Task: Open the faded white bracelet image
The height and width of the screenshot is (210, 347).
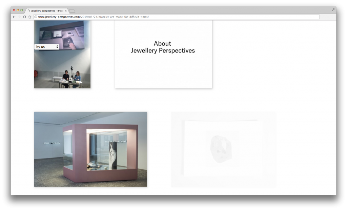Action: pyautogui.click(x=224, y=150)
